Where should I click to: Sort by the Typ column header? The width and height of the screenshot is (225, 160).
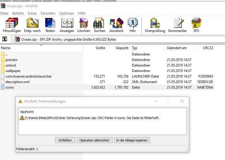click(x=148, y=48)
